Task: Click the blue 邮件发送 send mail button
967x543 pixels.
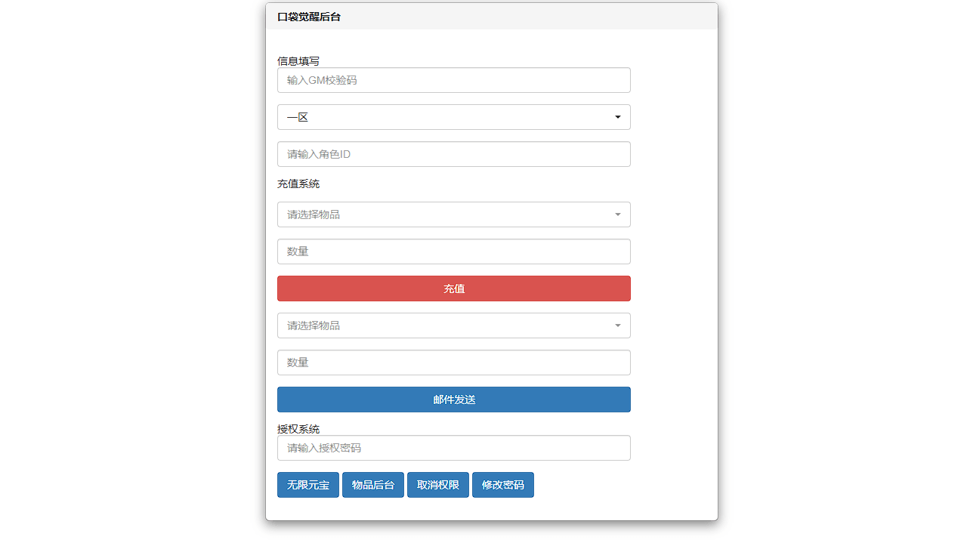Action: tap(453, 400)
